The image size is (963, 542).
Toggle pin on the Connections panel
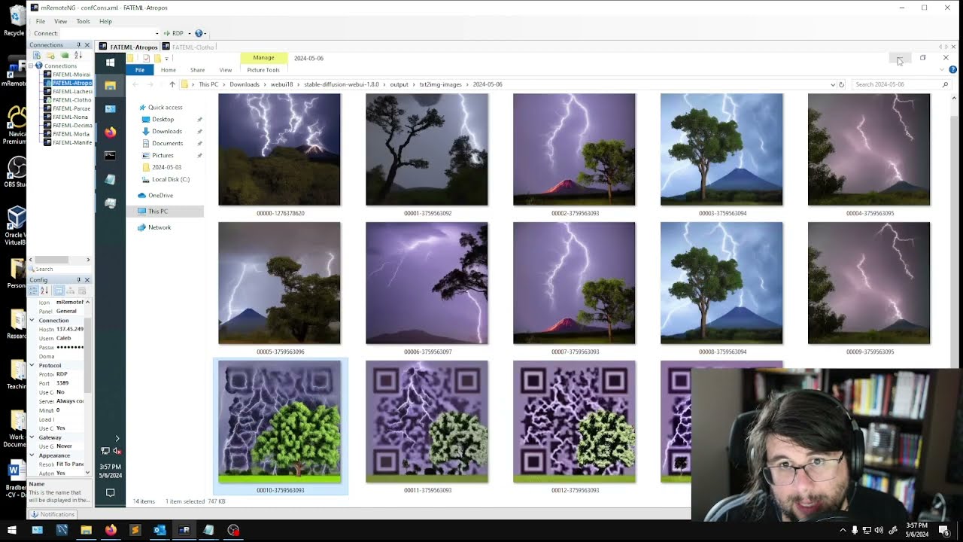pos(78,45)
